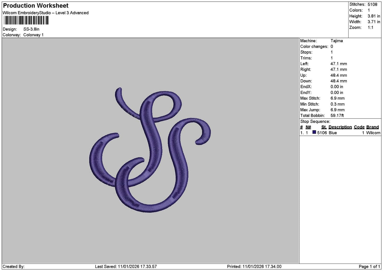Click the 'Min Stitch:' value '0.3 mm'

[x=337, y=104]
